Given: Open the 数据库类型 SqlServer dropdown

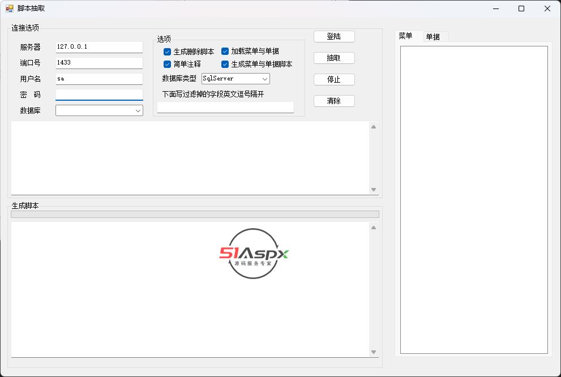Looking at the screenshot, I should coord(235,79).
